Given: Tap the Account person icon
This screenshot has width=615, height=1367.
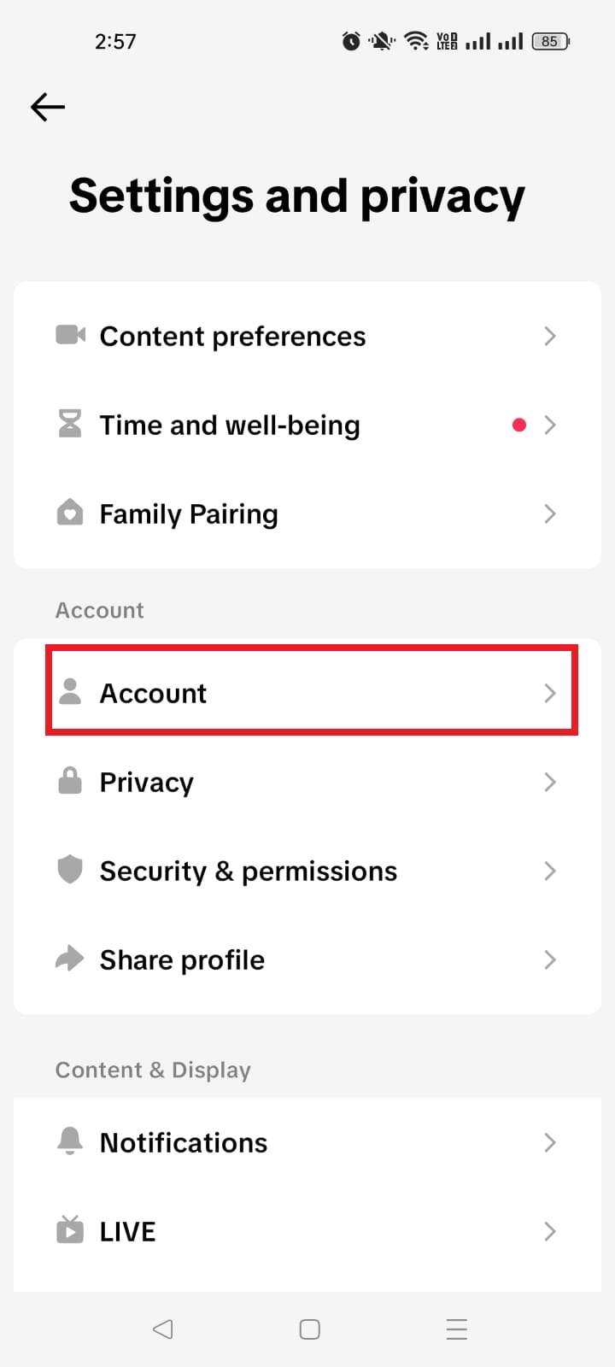Looking at the screenshot, I should point(71,693).
